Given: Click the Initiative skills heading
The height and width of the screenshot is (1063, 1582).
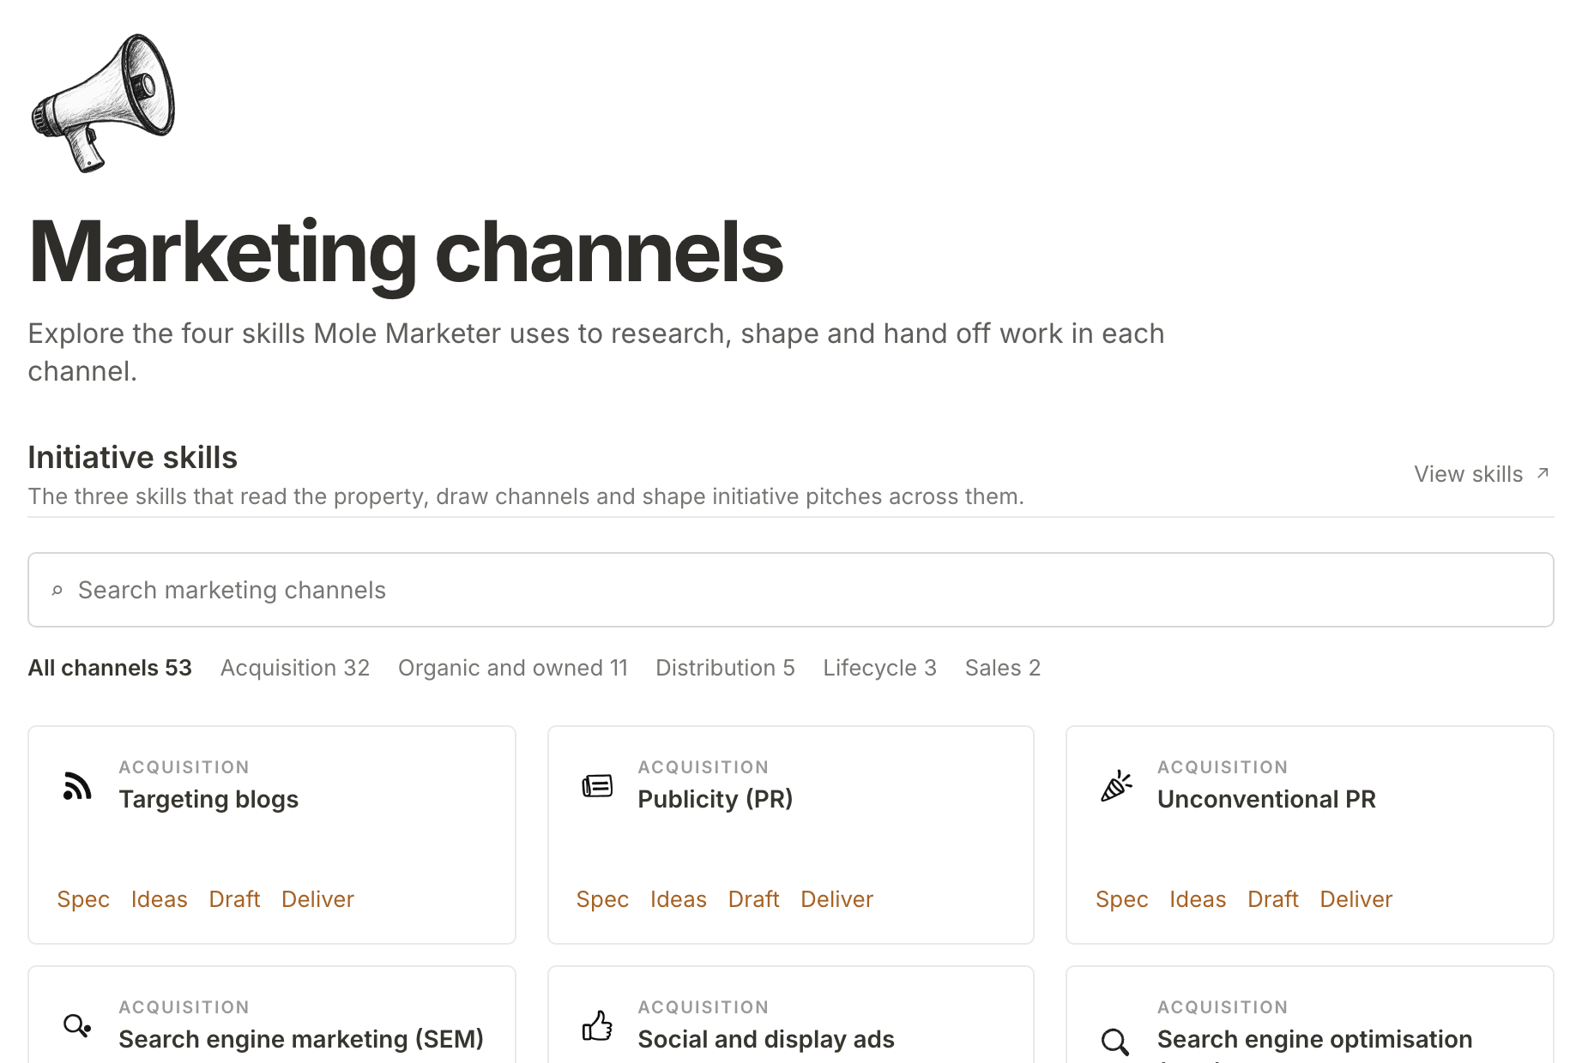Looking at the screenshot, I should [x=133, y=458].
